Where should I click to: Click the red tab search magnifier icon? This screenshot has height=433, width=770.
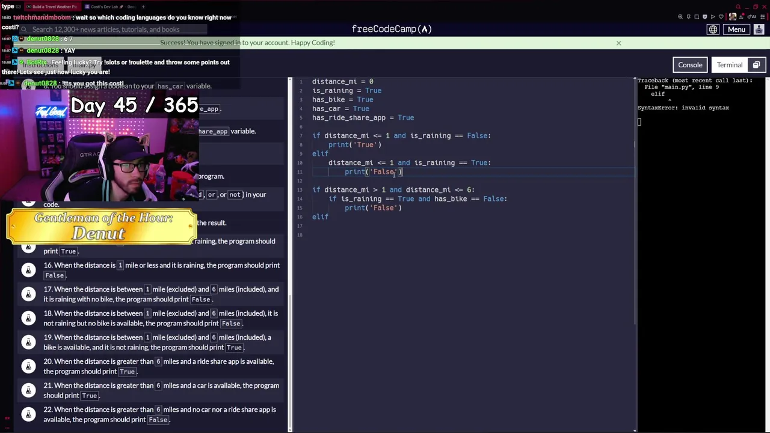click(x=738, y=7)
